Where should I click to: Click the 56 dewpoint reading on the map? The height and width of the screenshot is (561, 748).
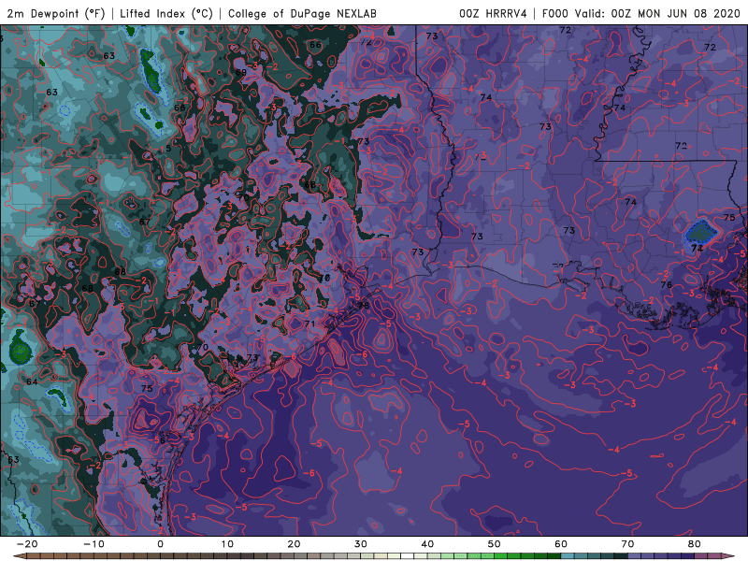pos(160,439)
